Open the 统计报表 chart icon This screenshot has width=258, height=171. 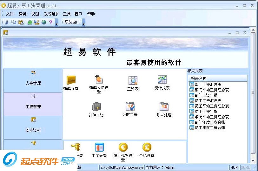162,79
